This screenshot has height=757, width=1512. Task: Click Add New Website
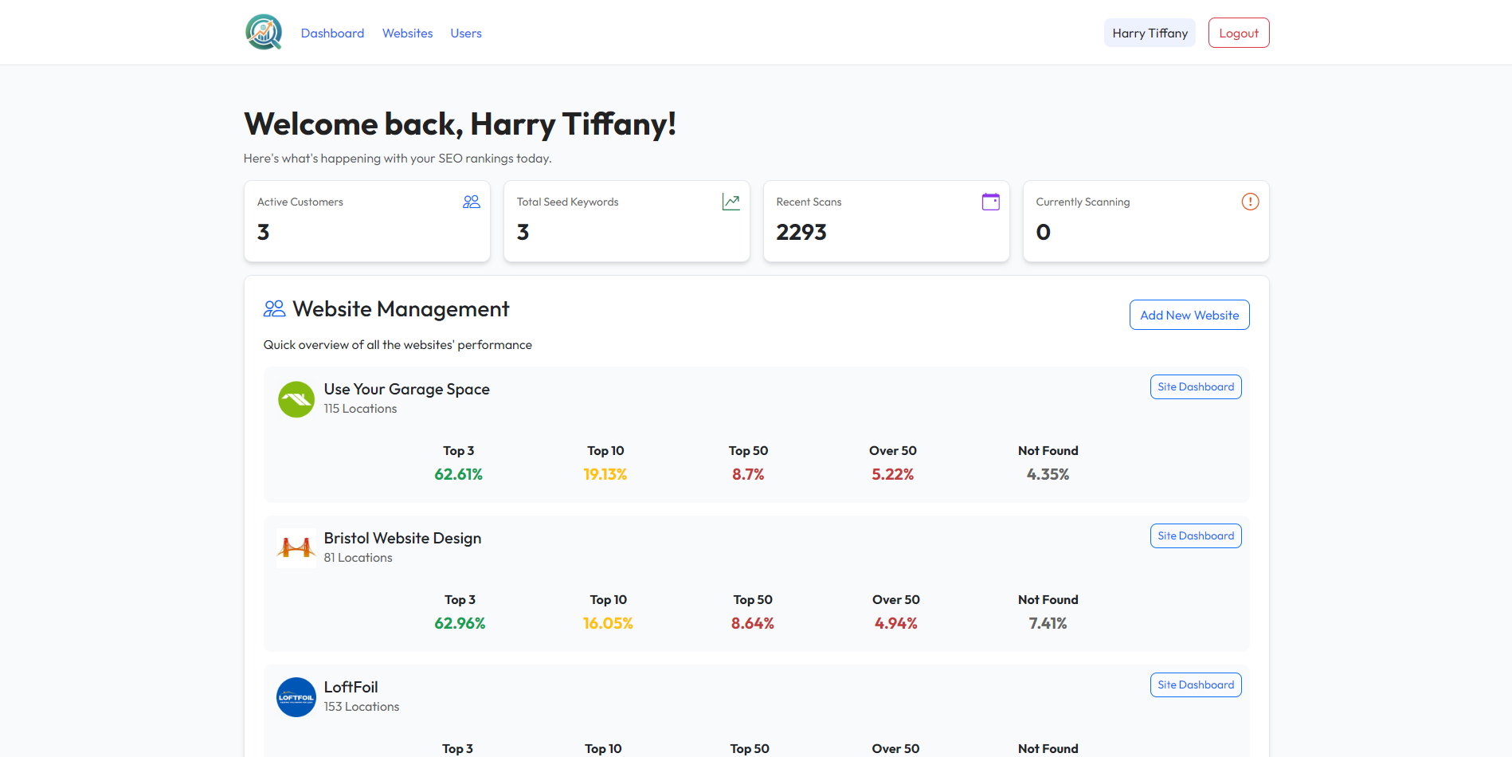(1189, 315)
